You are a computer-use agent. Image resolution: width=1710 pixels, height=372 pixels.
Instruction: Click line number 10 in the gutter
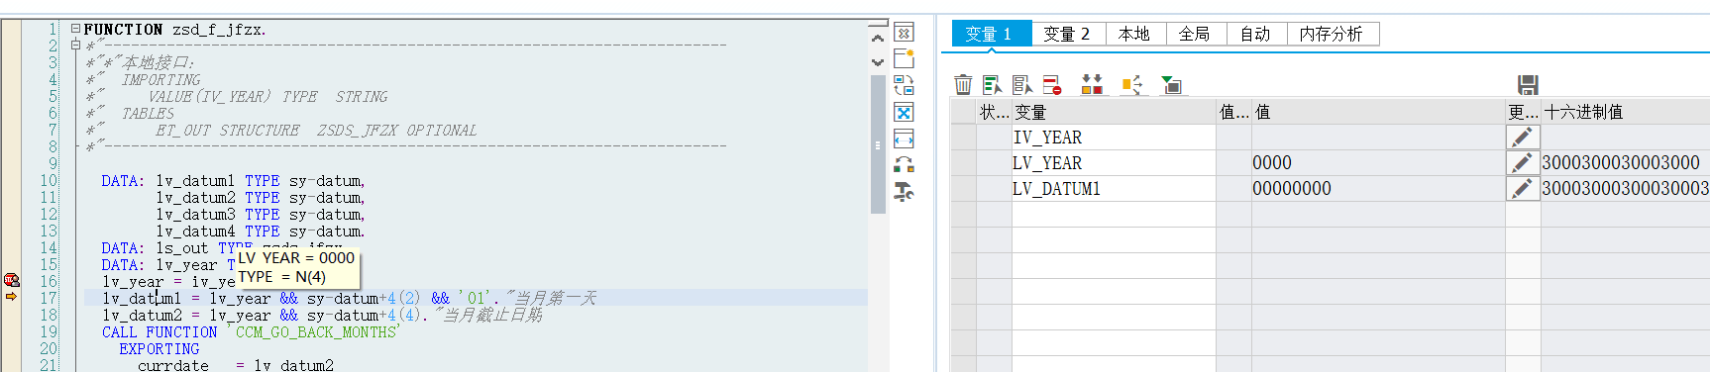[x=49, y=180]
